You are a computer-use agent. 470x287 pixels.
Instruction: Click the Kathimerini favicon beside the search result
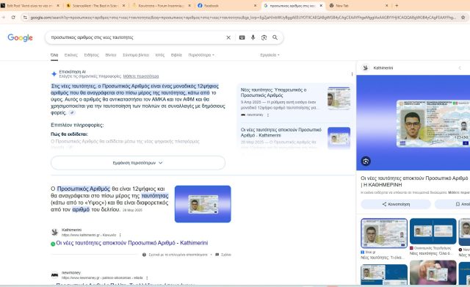tap(54, 232)
